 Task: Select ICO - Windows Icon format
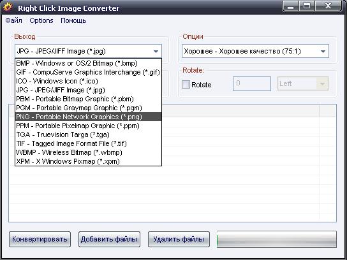(88, 81)
